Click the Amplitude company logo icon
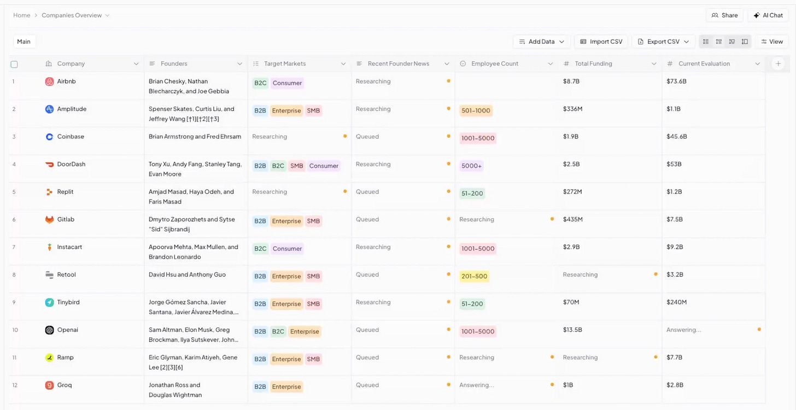The image size is (796, 410). pyautogui.click(x=49, y=109)
